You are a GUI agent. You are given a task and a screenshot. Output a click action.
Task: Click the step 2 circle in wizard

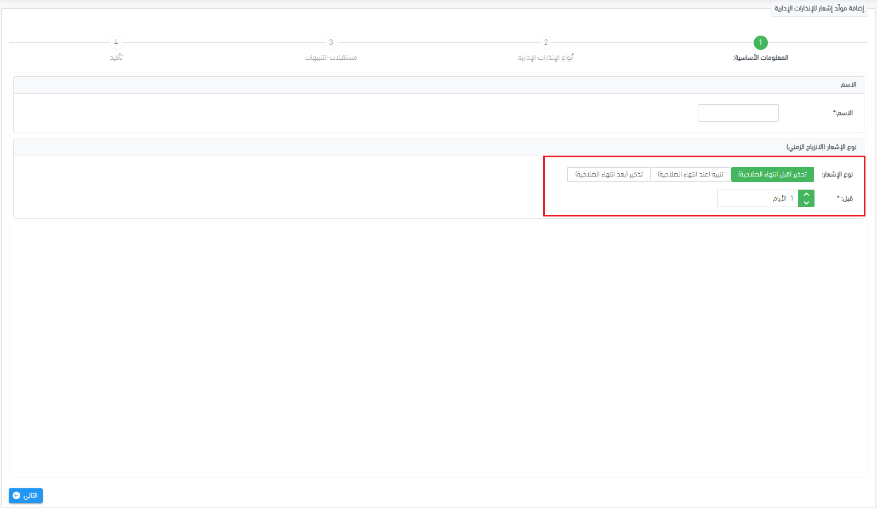click(x=545, y=43)
